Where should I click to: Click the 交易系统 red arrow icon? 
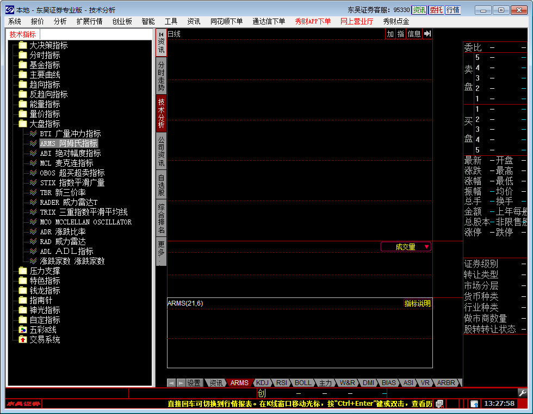click(22, 340)
